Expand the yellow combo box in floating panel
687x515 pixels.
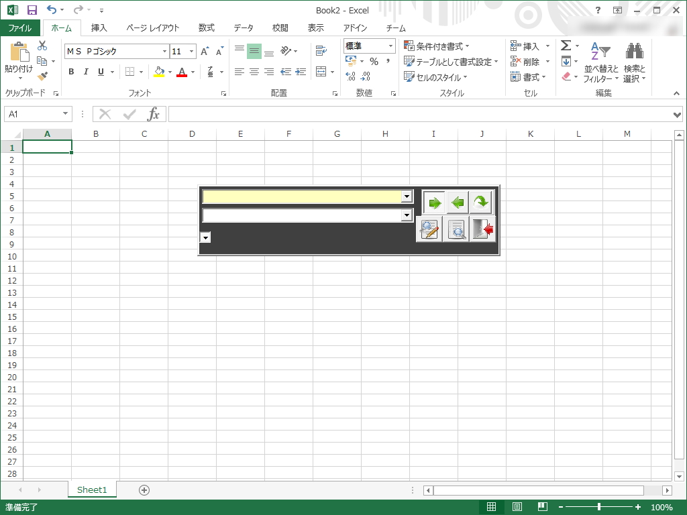coord(407,196)
